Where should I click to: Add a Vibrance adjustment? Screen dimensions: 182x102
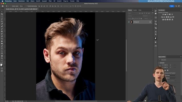(172, 14)
